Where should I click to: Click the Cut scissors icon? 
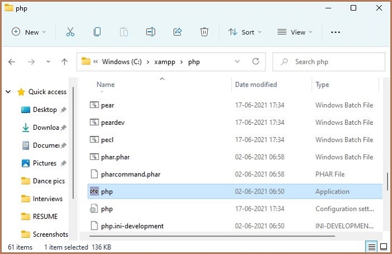tap(70, 32)
